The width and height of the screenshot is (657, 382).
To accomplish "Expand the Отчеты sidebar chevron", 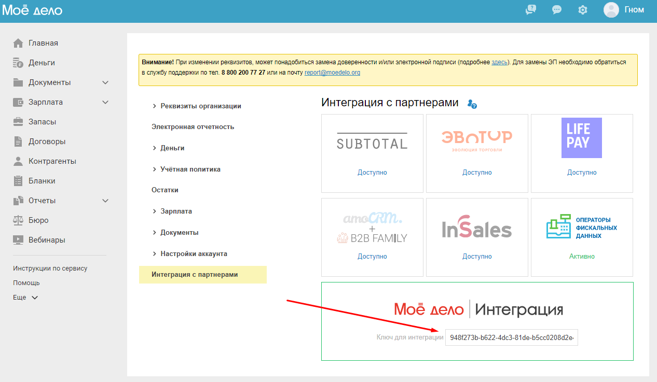I will point(105,201).
